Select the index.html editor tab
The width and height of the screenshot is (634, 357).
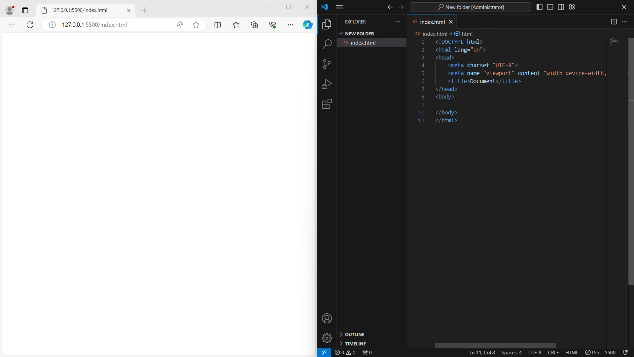click(x=432, y=22)
